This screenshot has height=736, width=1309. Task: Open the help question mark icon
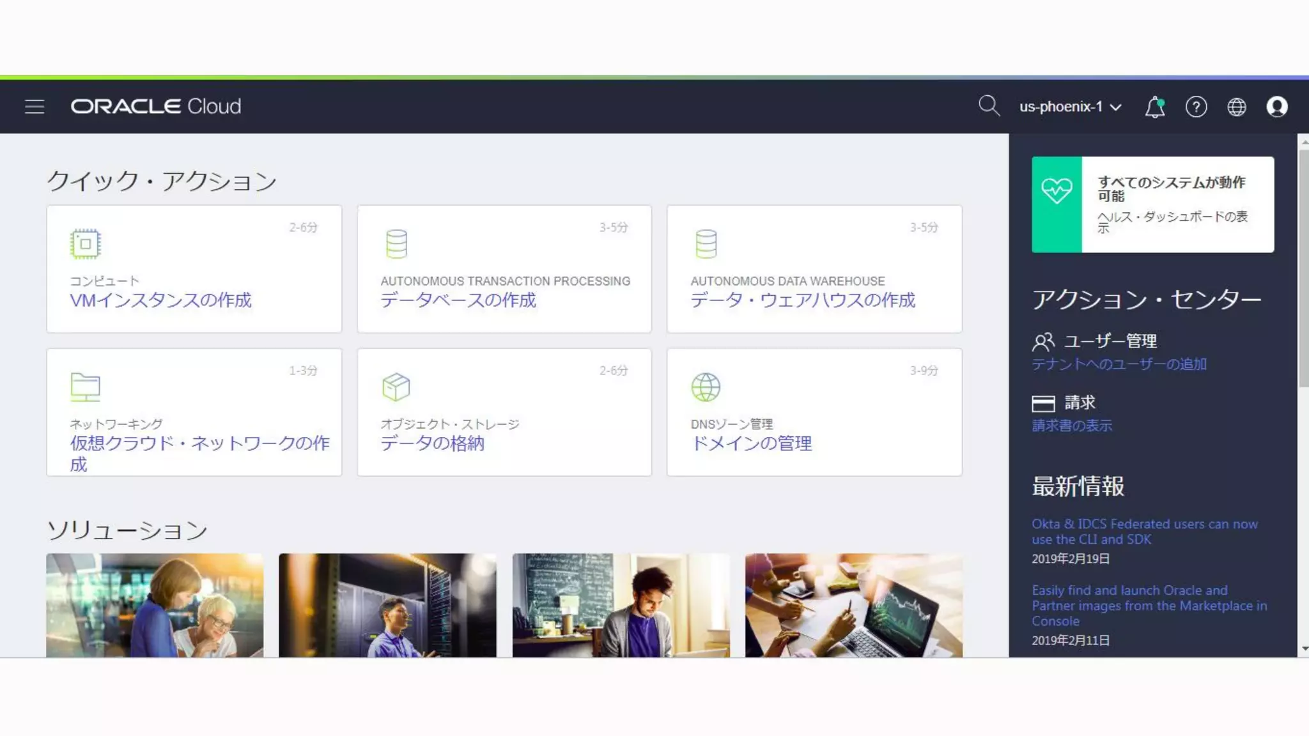pyautogui.click(x=1196, y=107)
